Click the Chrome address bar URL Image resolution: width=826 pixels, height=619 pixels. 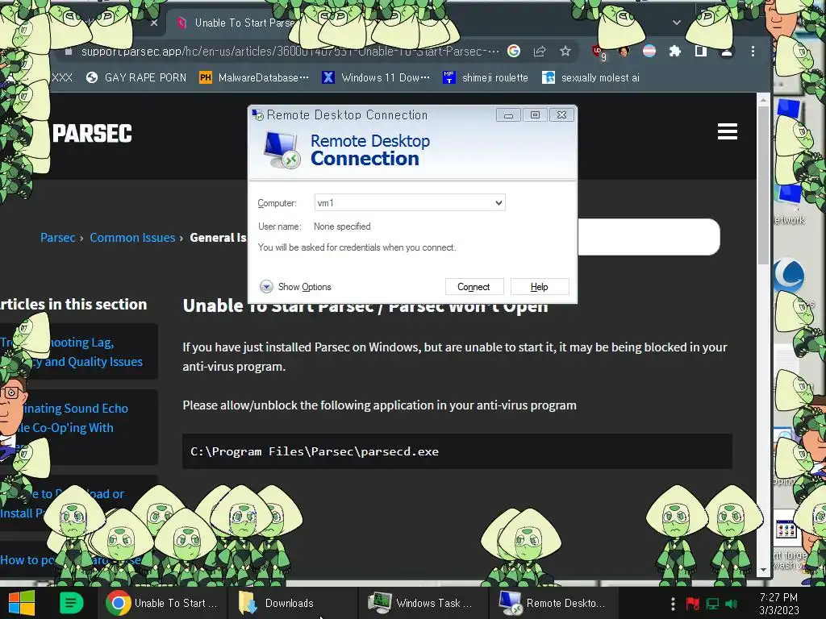(x=290, y=51)
